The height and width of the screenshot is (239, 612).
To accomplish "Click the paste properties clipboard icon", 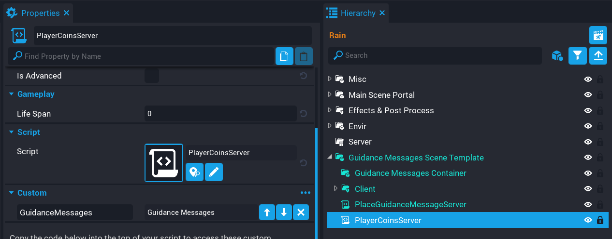I will (304, 56).
